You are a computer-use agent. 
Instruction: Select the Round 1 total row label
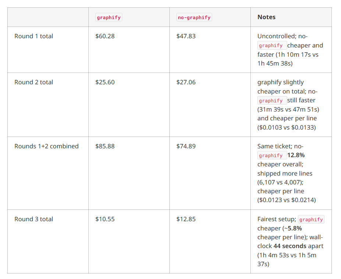click(x=34, y=36)
